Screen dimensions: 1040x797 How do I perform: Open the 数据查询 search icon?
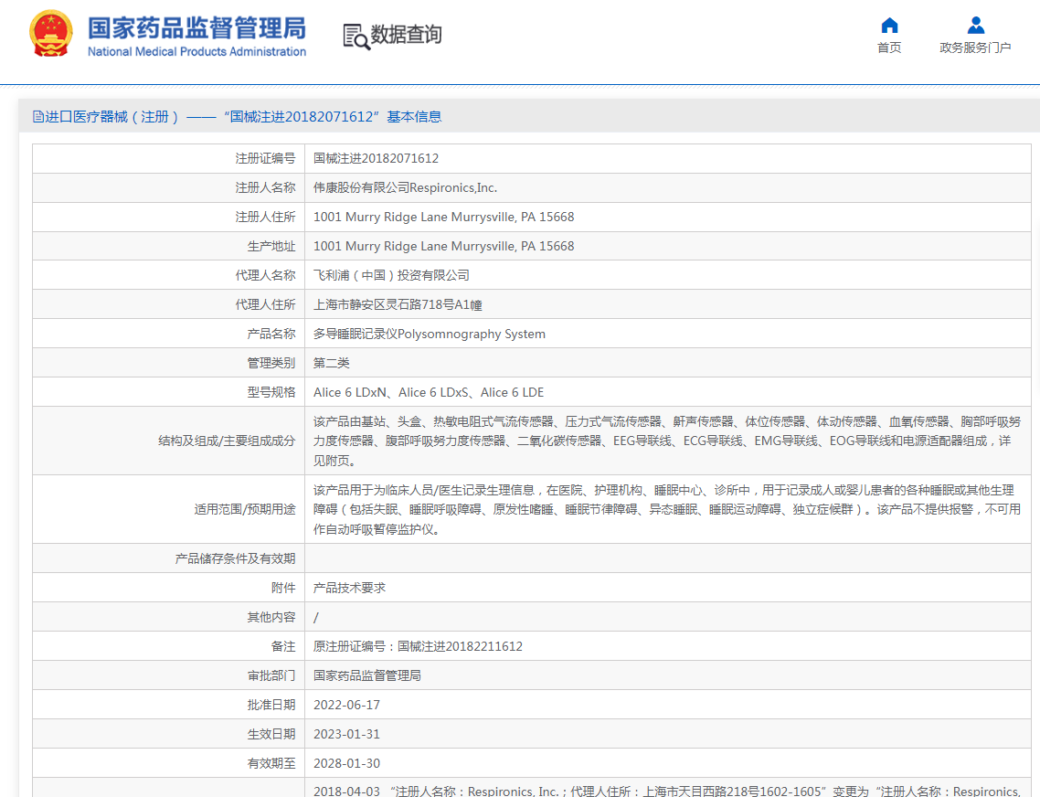point(356,37)
